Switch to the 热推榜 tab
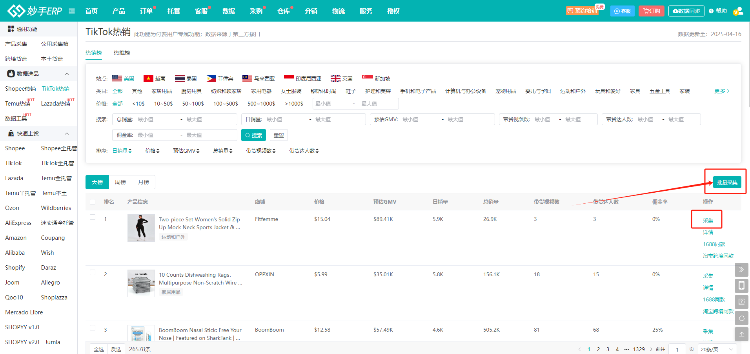This screenshot has width=750, height=354. pos(122,53)
